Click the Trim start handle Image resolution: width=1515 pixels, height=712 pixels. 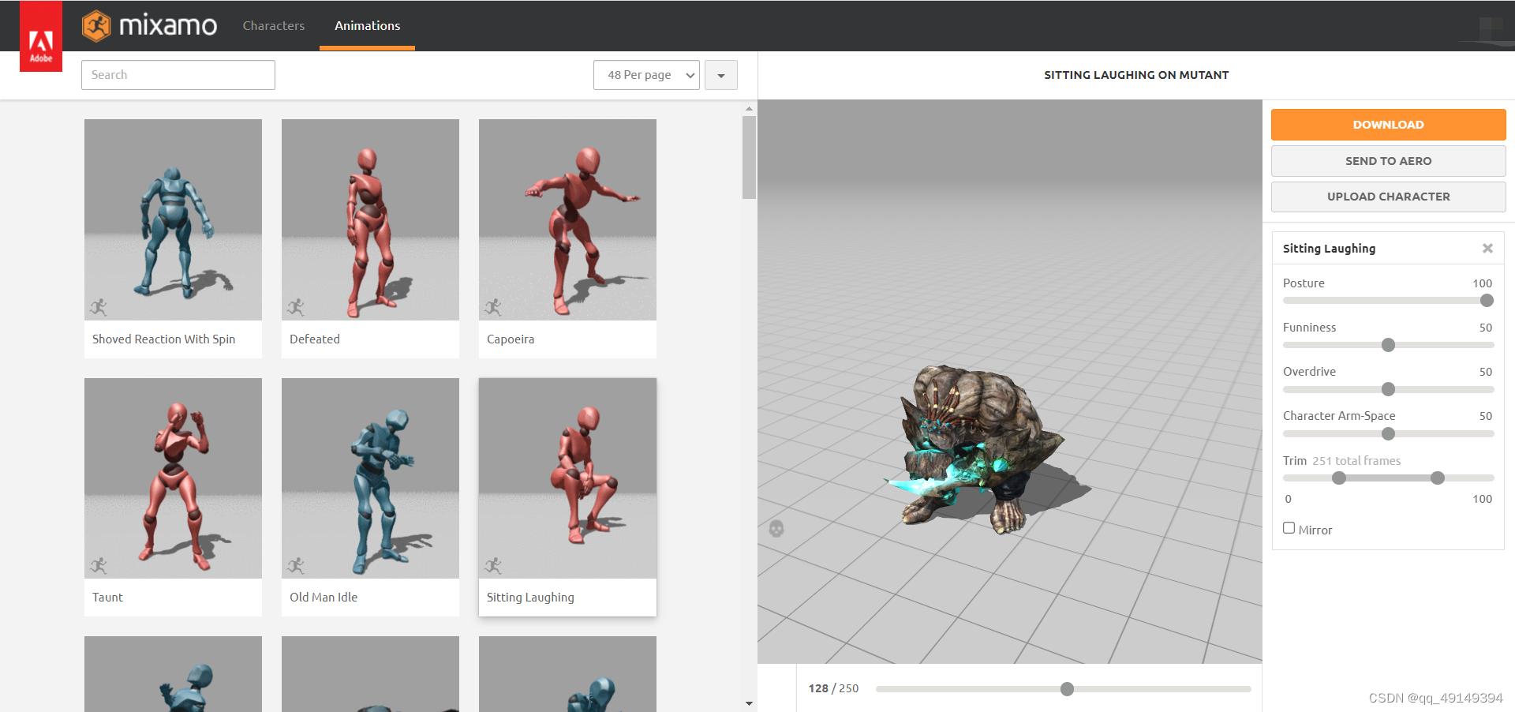[1339, 478]
